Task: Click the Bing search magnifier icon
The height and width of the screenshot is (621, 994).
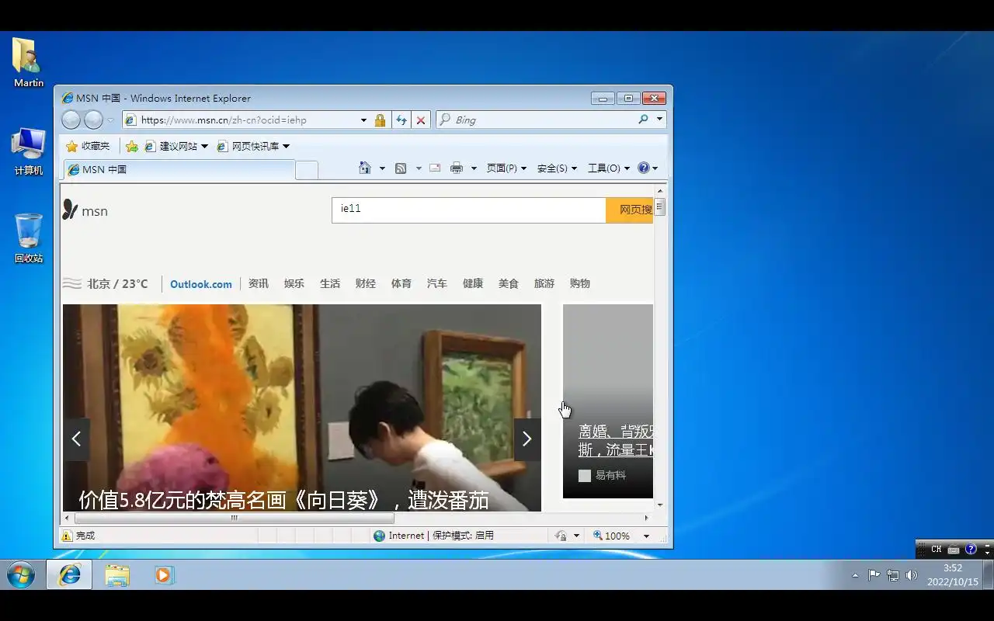Action: coord(643,120)
